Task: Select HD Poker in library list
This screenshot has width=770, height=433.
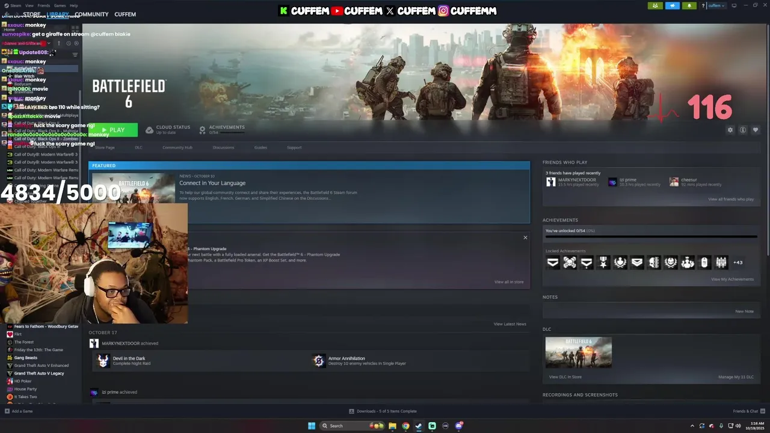Action: click(x=23, y=381)
